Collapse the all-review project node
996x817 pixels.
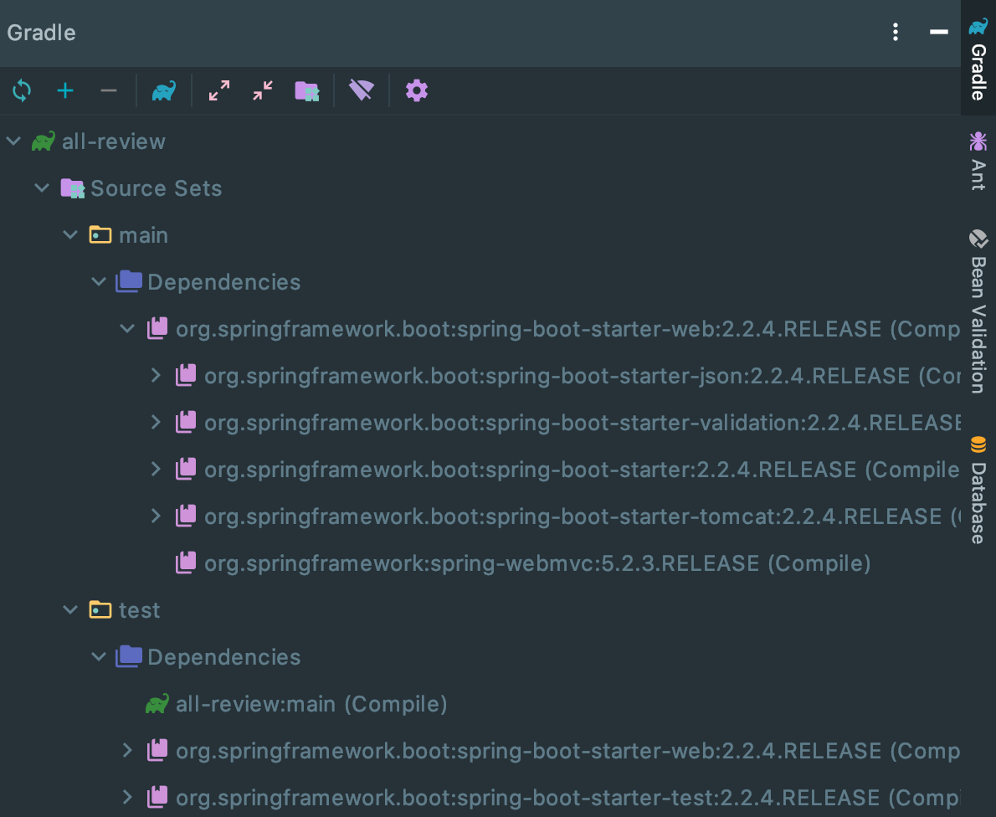[x=14, y=141]
